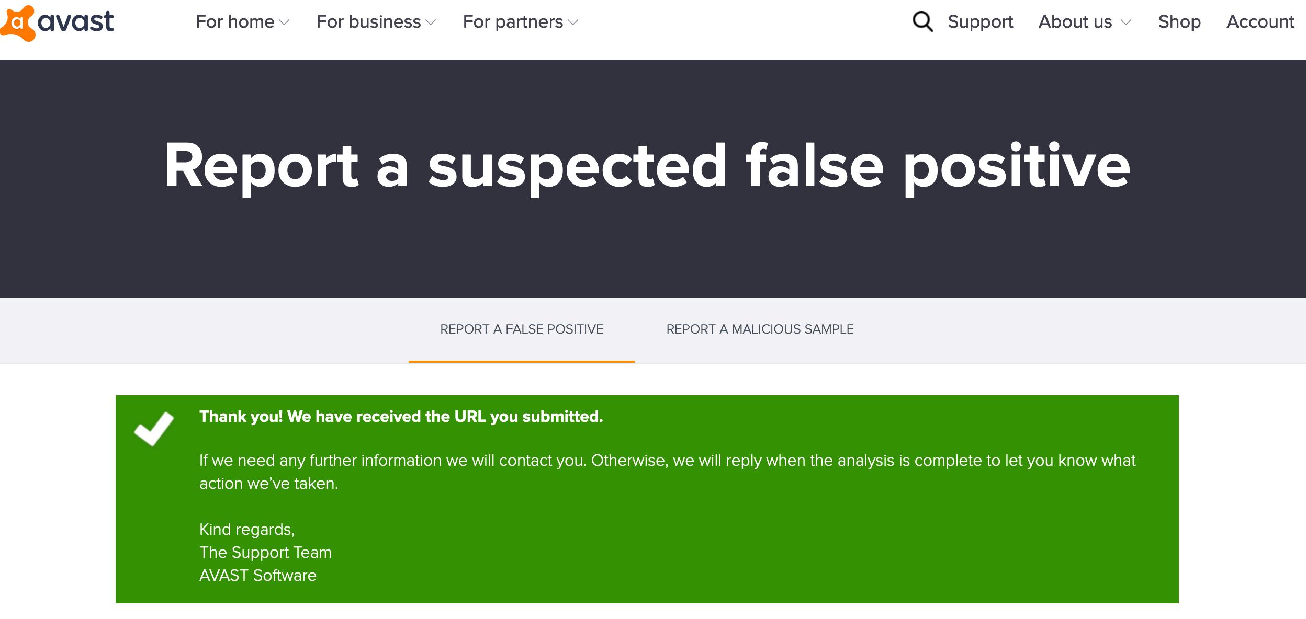Image resolution: width=1306 pixels, height=619 pixels.
Task: Click the Report a suspected false positive heading
Action: tap(647, 166)
